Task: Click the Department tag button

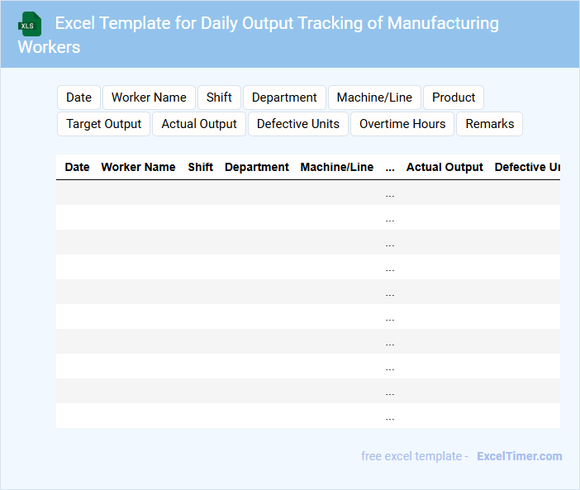Action: [284, 98]
